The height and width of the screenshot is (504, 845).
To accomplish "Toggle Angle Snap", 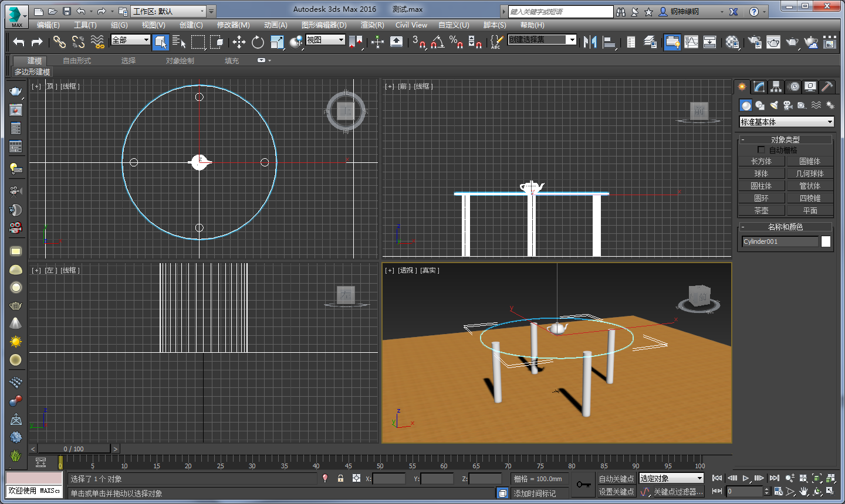I will 438,42.
